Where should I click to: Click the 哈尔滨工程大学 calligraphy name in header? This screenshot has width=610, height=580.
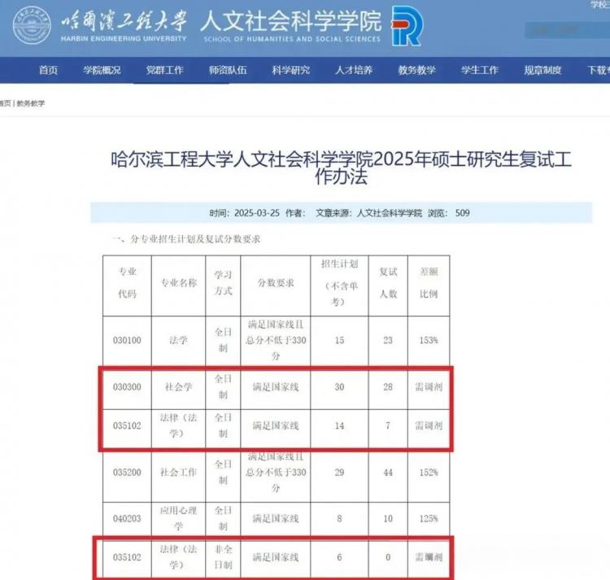coord(124,20)
